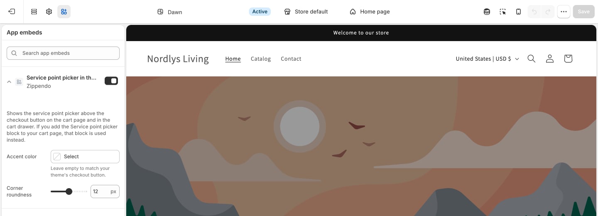598x216 pixels.
Task: Click the Service point picker embed title
Action: click(61, 78)
